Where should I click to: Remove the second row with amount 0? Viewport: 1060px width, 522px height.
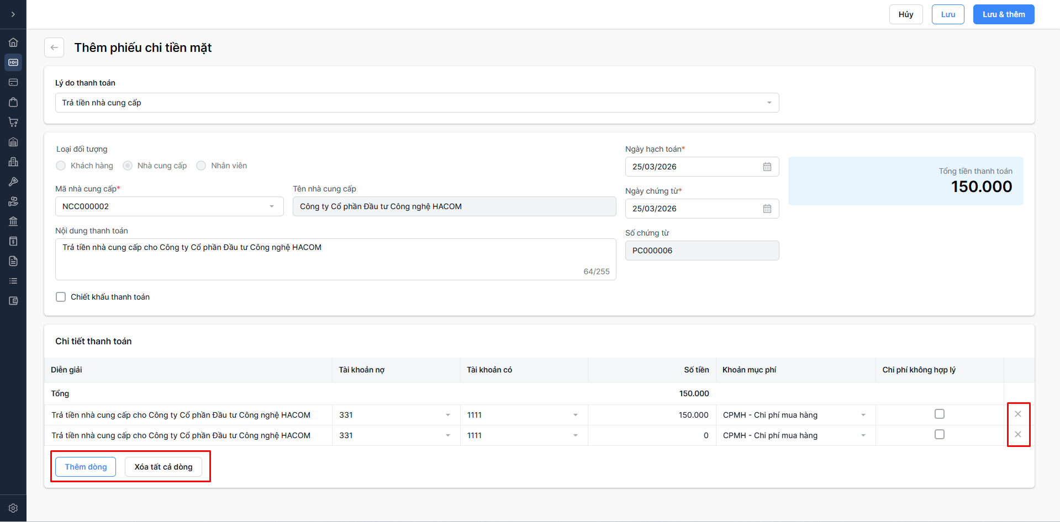click(x=1017, y=434)
